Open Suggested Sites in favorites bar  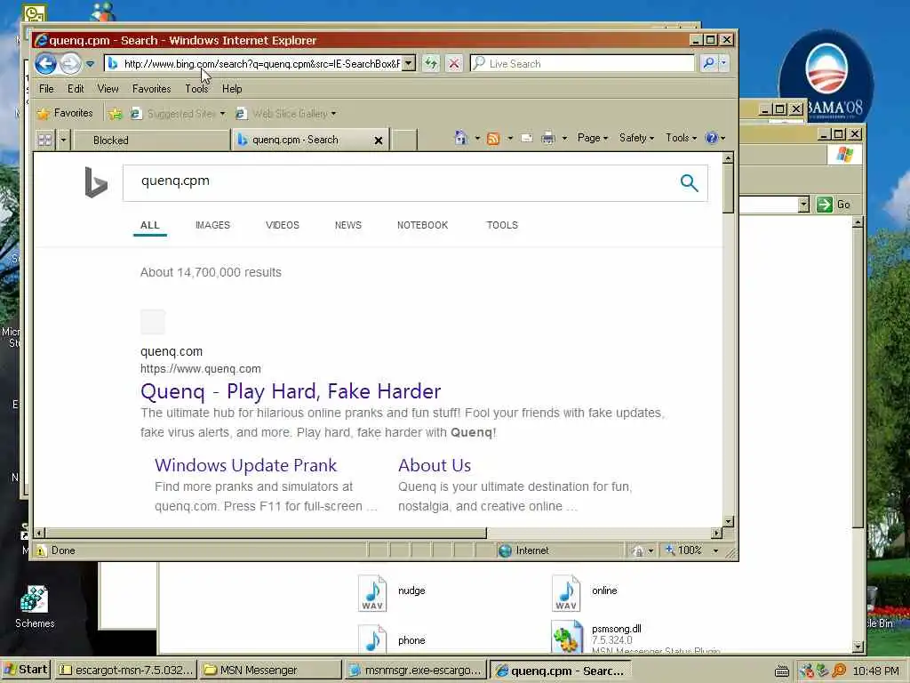click(178, 114)
